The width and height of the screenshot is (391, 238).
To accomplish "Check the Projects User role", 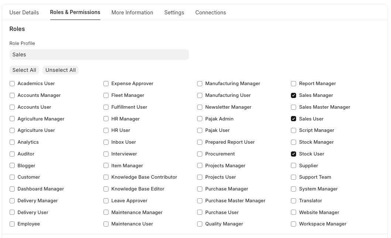I will click(x=199, y=177).
